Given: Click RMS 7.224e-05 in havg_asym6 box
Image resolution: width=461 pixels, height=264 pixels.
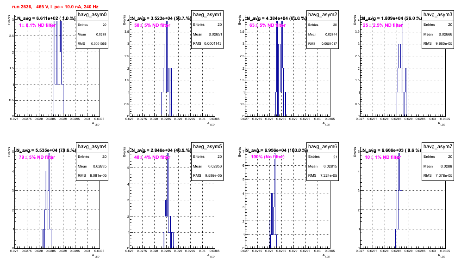Looking at the screenshot, I should point(323,176).
